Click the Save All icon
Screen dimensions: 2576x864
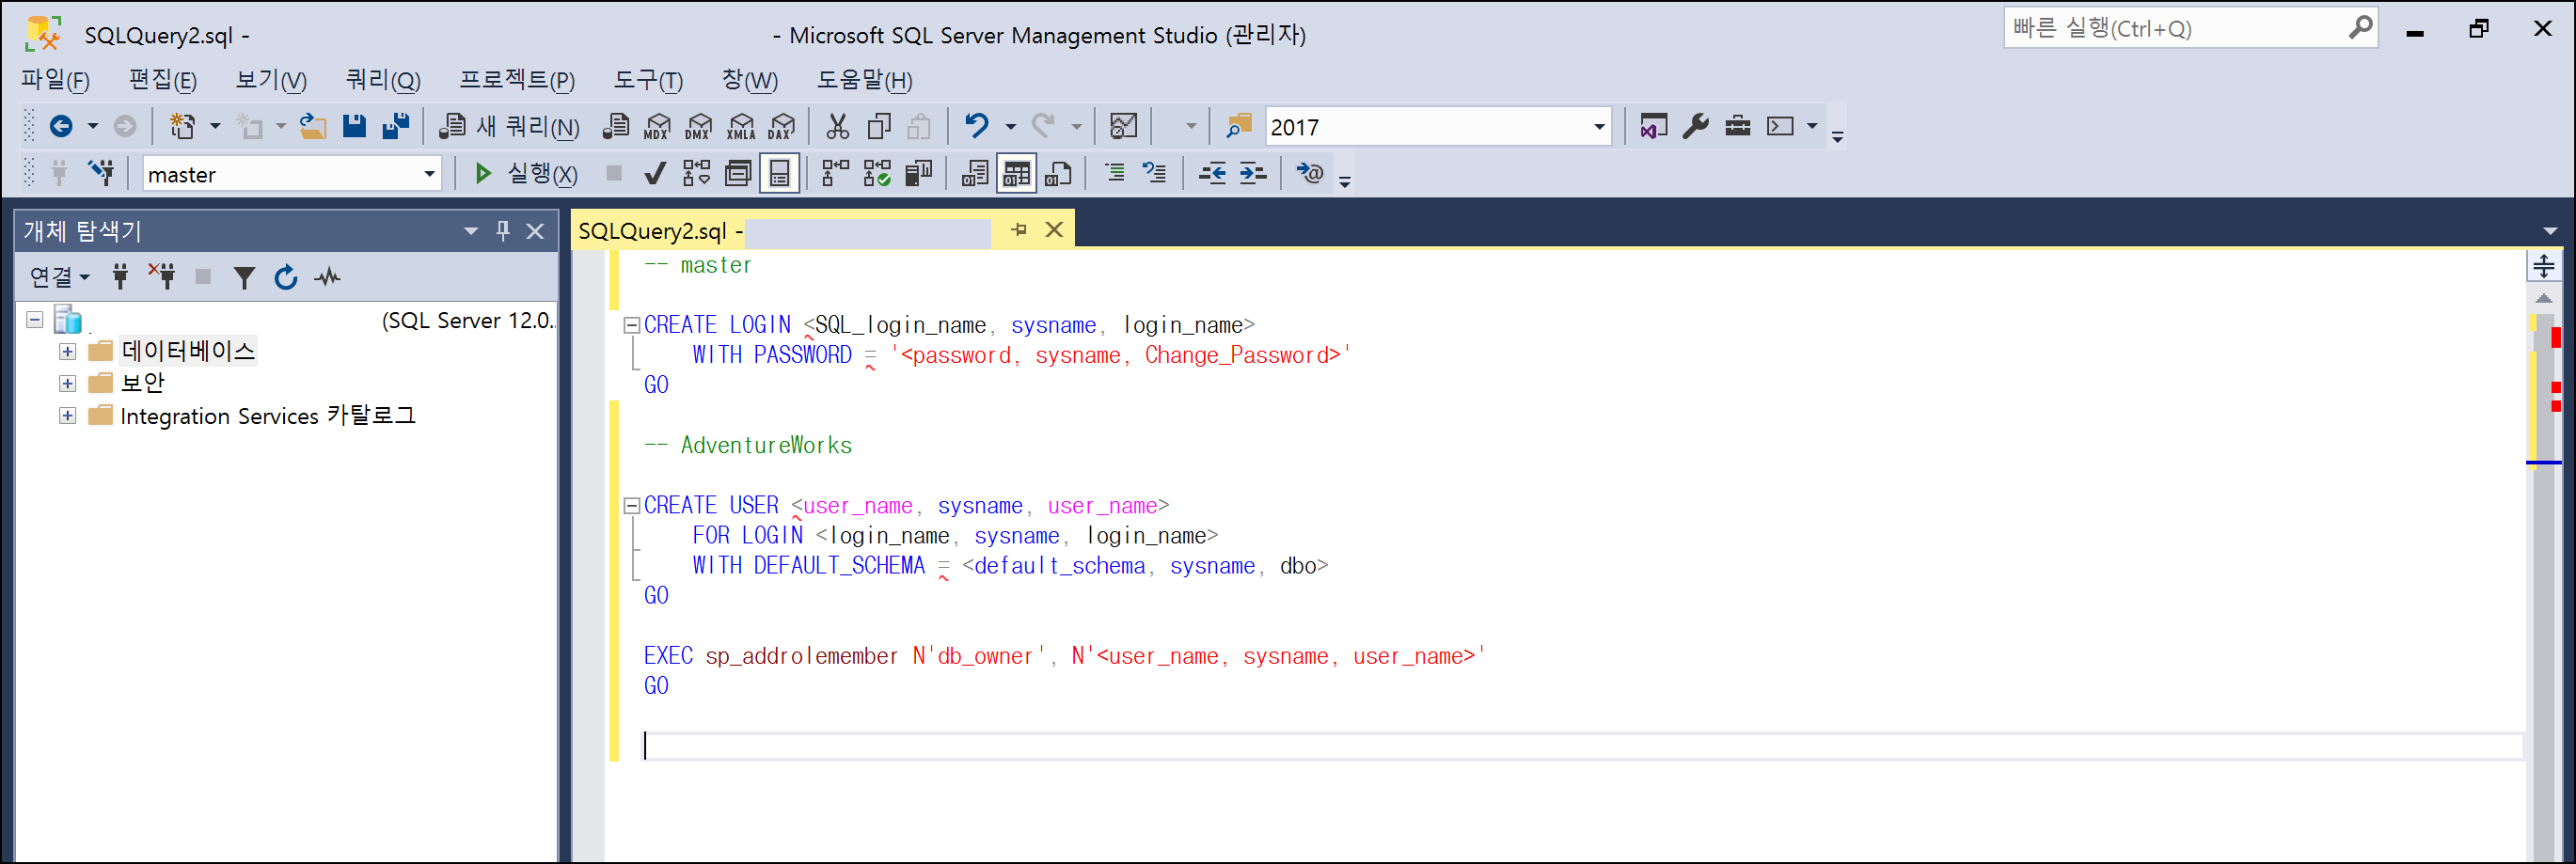tap(396, 126)
